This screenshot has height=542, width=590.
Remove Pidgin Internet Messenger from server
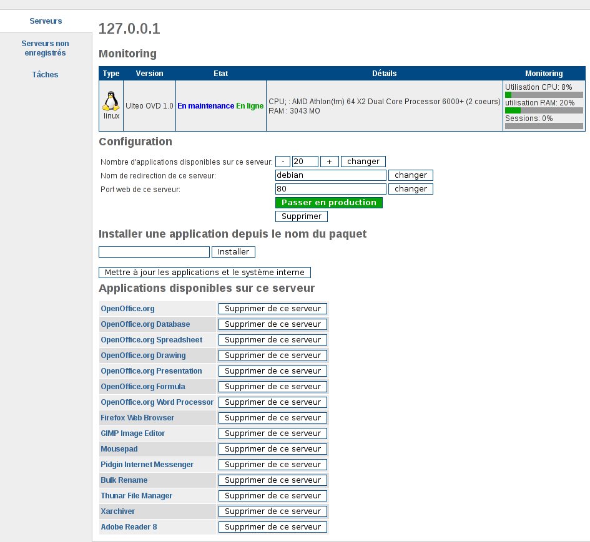coord(273,465)
